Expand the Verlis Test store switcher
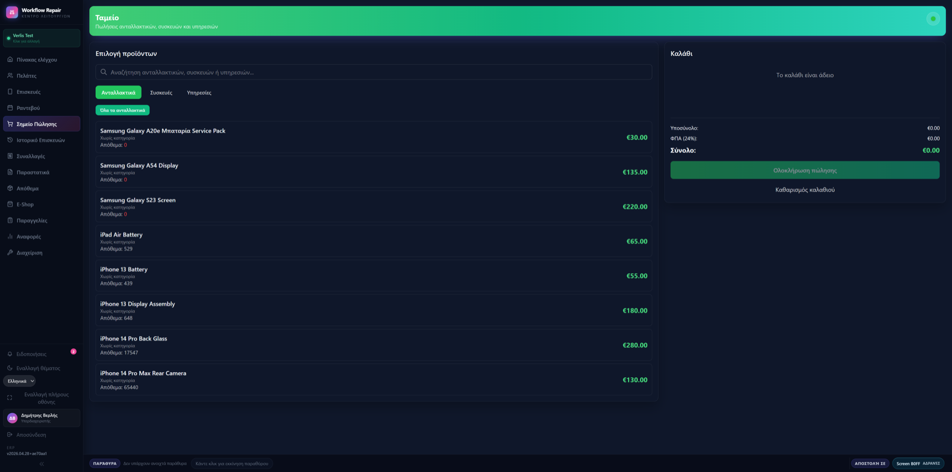The height and width of the screenshot is (472, 952). click(42, 38)
